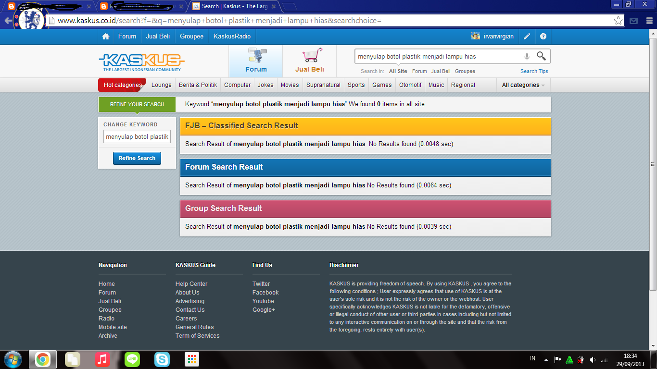Click browser back arrow
Screen dimensions: 657x369
[8, 21]
